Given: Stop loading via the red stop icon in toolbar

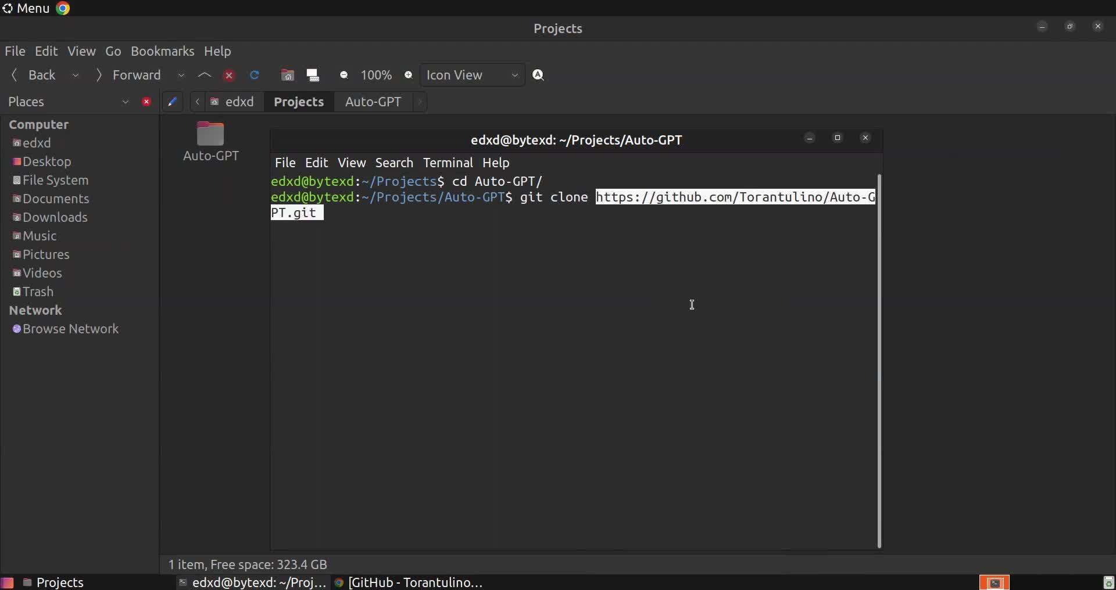Looking at the screenshot, I should click(229, 75).
